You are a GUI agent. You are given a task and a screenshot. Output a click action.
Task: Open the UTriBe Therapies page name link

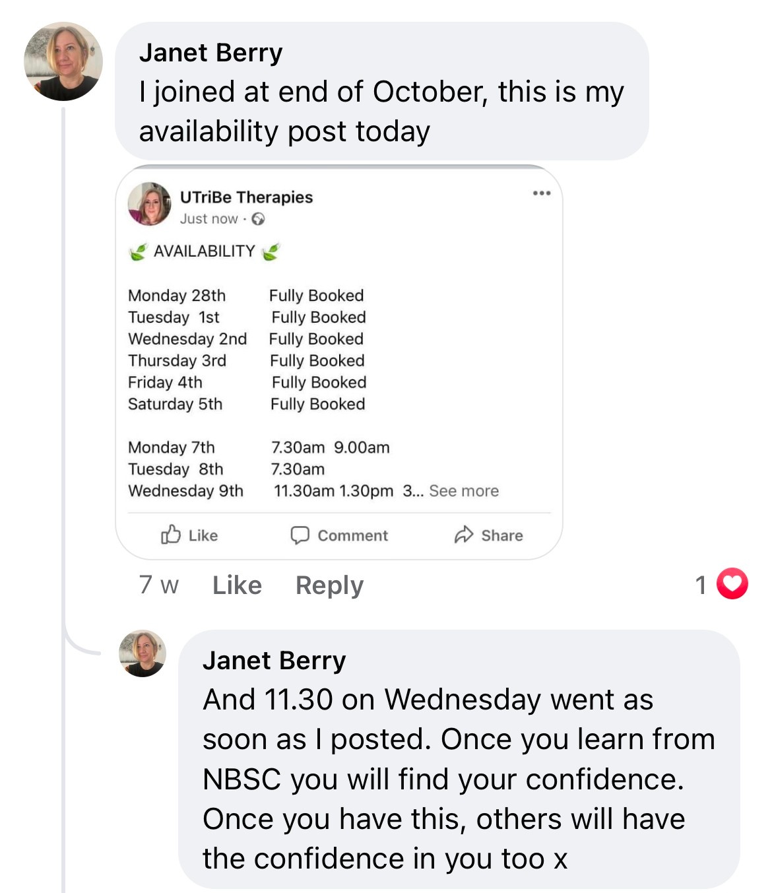246,197
